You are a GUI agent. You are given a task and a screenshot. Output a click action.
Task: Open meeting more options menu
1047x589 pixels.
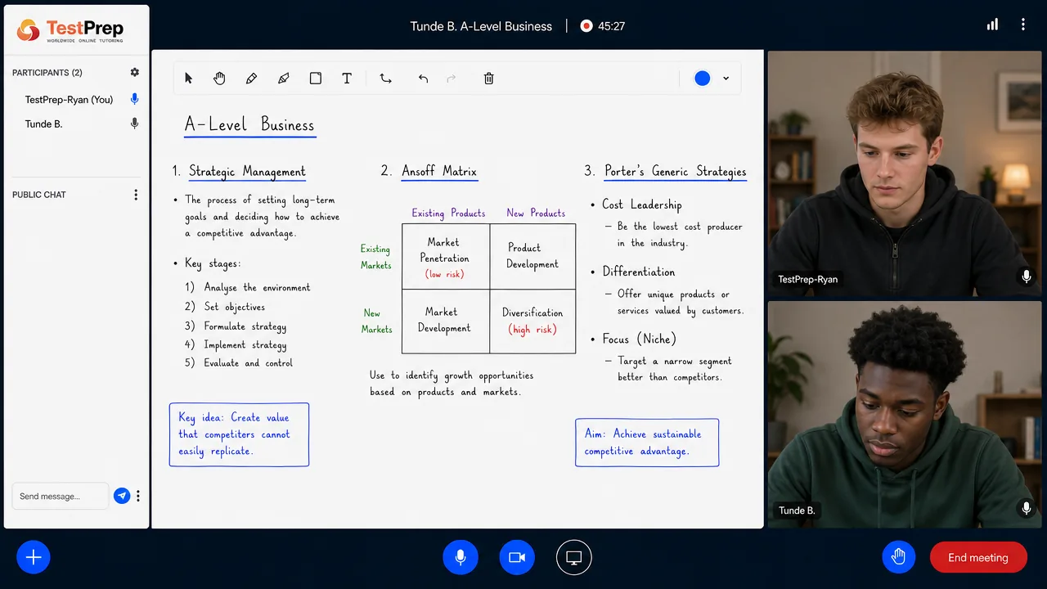pyautogui.click(x=1023, y=25)
